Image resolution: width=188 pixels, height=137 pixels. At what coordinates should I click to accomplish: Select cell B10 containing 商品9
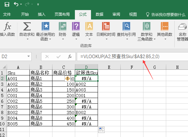click(x=41, y=124)
